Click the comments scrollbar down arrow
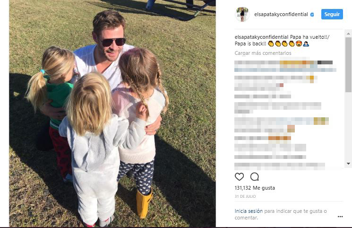 pos(348,164)
